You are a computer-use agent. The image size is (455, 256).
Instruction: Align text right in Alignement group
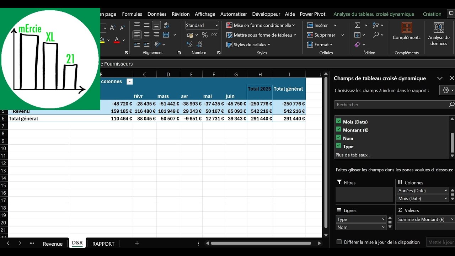[156, 35]
